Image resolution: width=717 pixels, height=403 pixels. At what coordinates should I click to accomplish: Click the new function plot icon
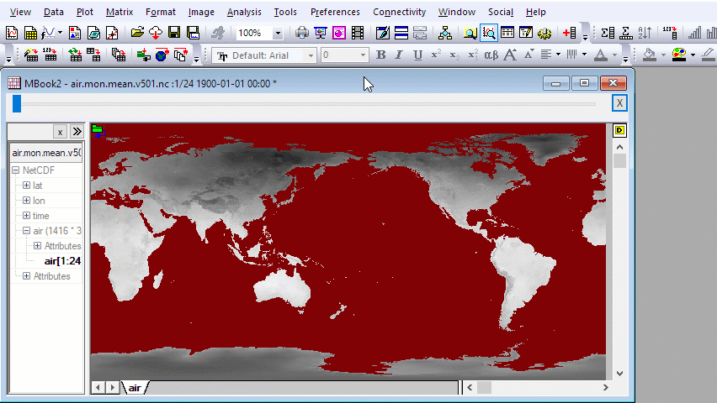click(49, 33)
